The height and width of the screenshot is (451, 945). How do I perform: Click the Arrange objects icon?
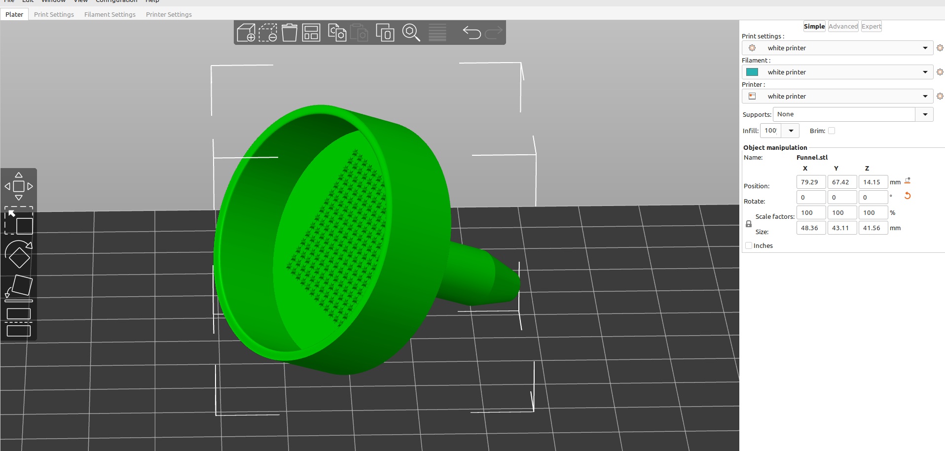pyautogui.click(x=311, y=33)
